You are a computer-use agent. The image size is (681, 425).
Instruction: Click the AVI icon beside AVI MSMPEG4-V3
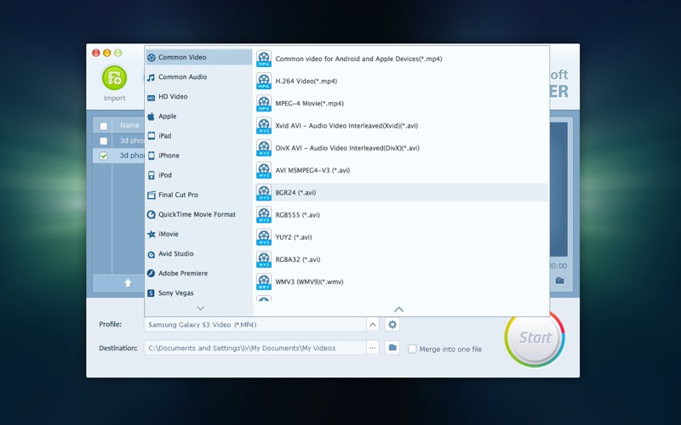tap(264, 171)
